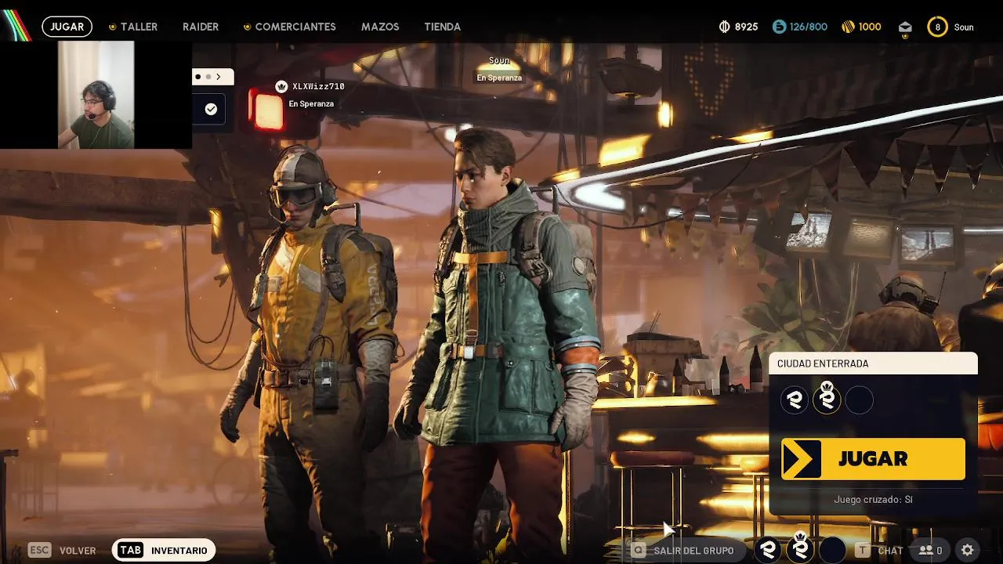Click the crown leader icon beside XLXWizz710
Viewport: 1003px width, 564px height.
coord(281,86)
